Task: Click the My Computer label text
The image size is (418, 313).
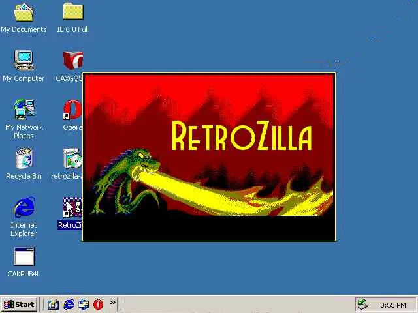Action: pos(24,78)
